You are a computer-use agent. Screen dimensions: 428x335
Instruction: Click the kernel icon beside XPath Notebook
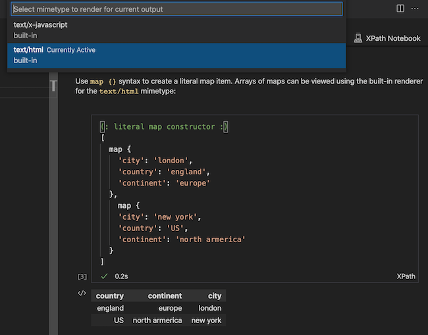358,38
